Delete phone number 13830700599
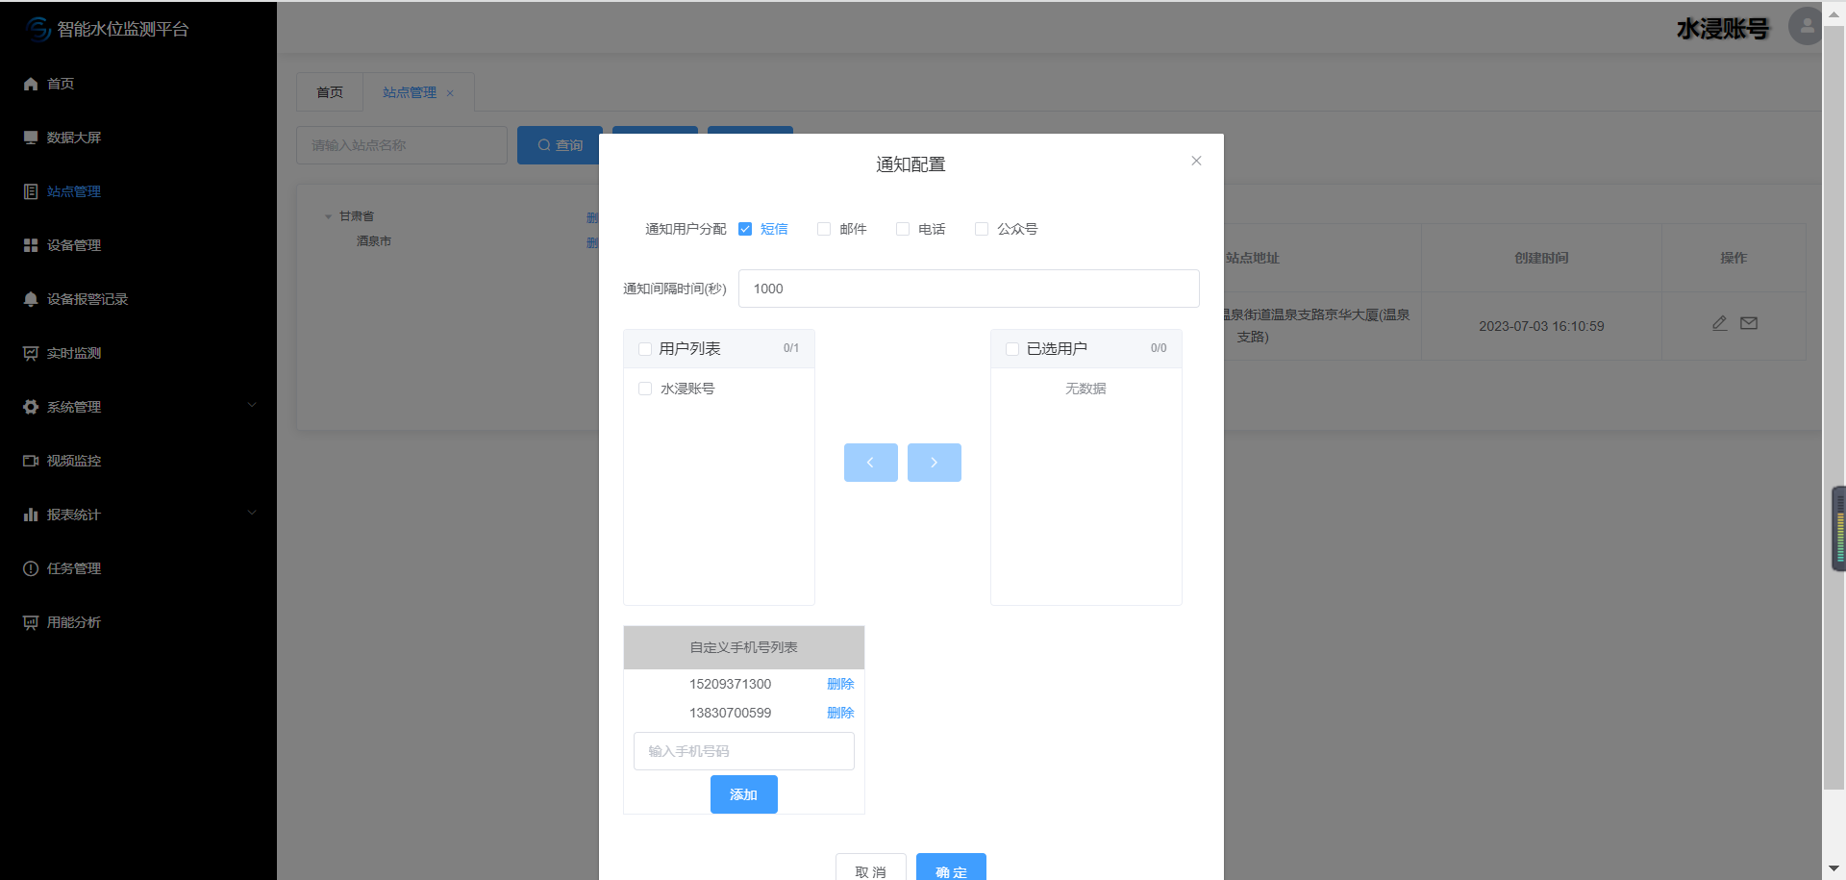 pyautogui.click(x=840, y=713)
